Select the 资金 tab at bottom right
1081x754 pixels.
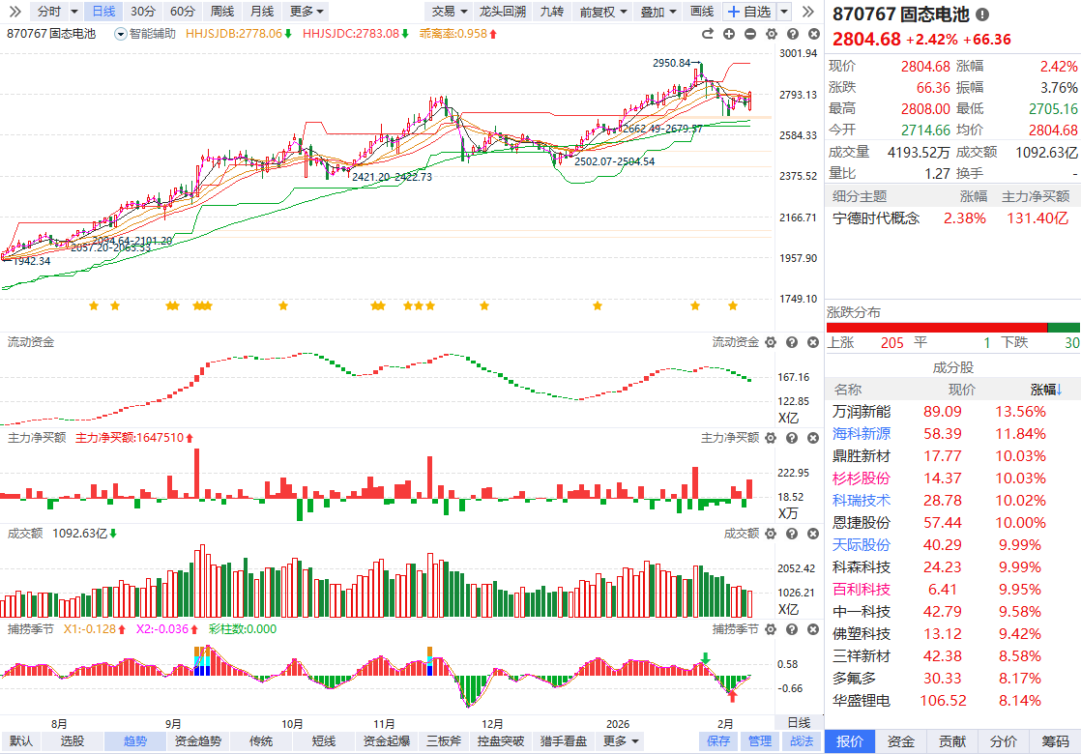[900, 741]
